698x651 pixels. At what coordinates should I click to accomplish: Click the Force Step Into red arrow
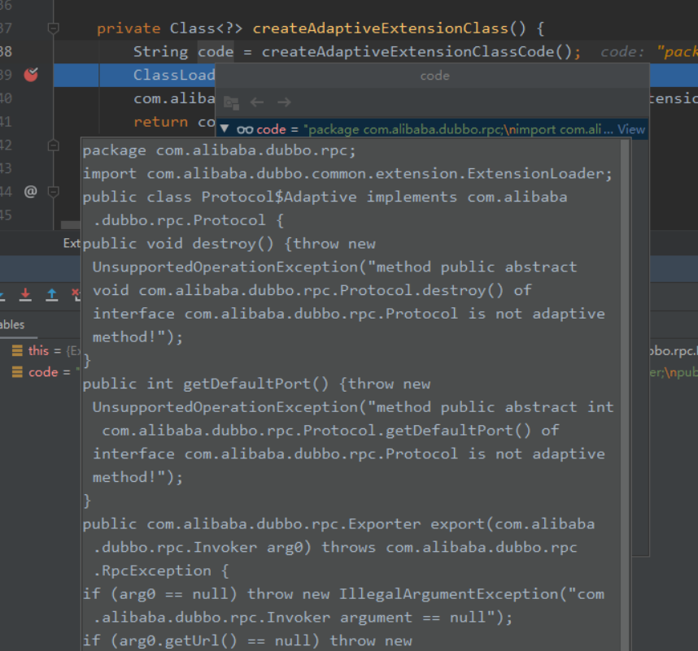pos(25,294)
